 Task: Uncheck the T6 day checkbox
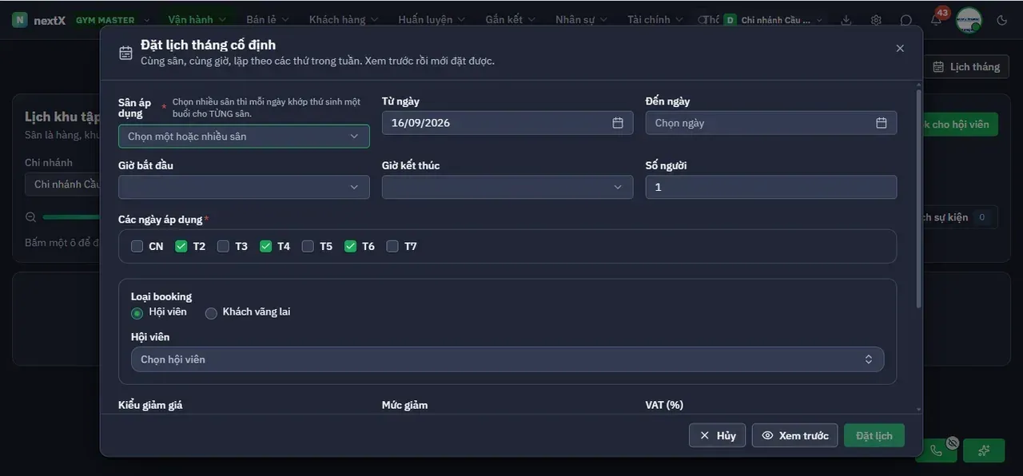350,246
